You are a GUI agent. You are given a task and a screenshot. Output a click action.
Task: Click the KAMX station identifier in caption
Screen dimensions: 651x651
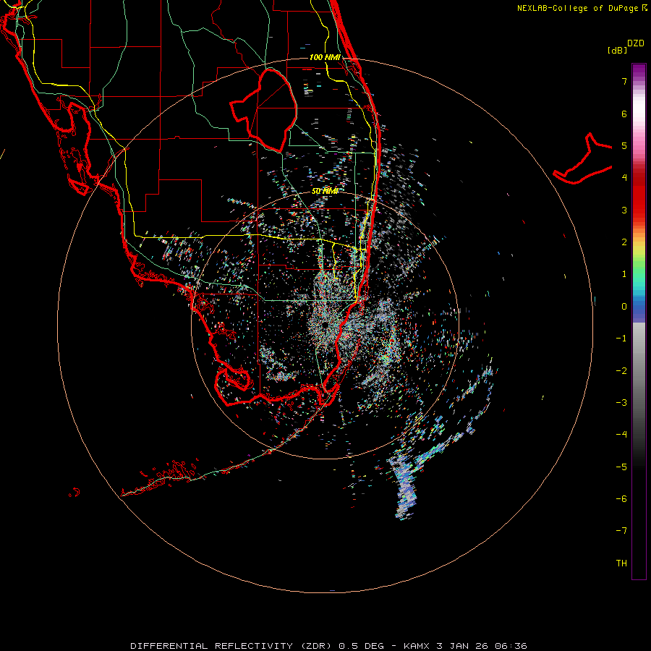click(417, 646)
